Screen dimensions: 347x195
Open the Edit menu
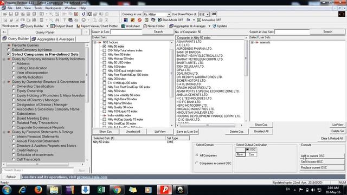[x=18, y=8]
